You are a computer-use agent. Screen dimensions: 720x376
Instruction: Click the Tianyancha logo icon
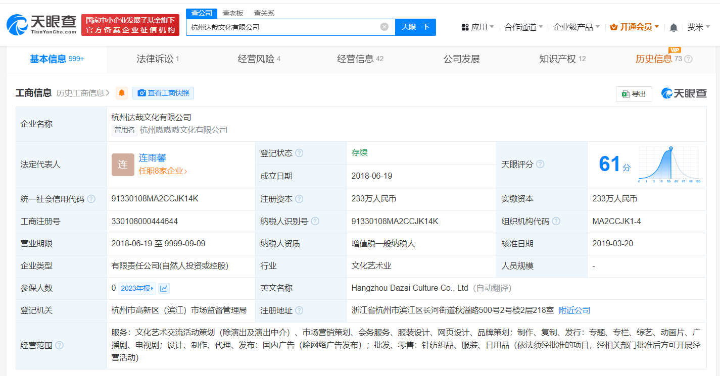coord(18,24)
